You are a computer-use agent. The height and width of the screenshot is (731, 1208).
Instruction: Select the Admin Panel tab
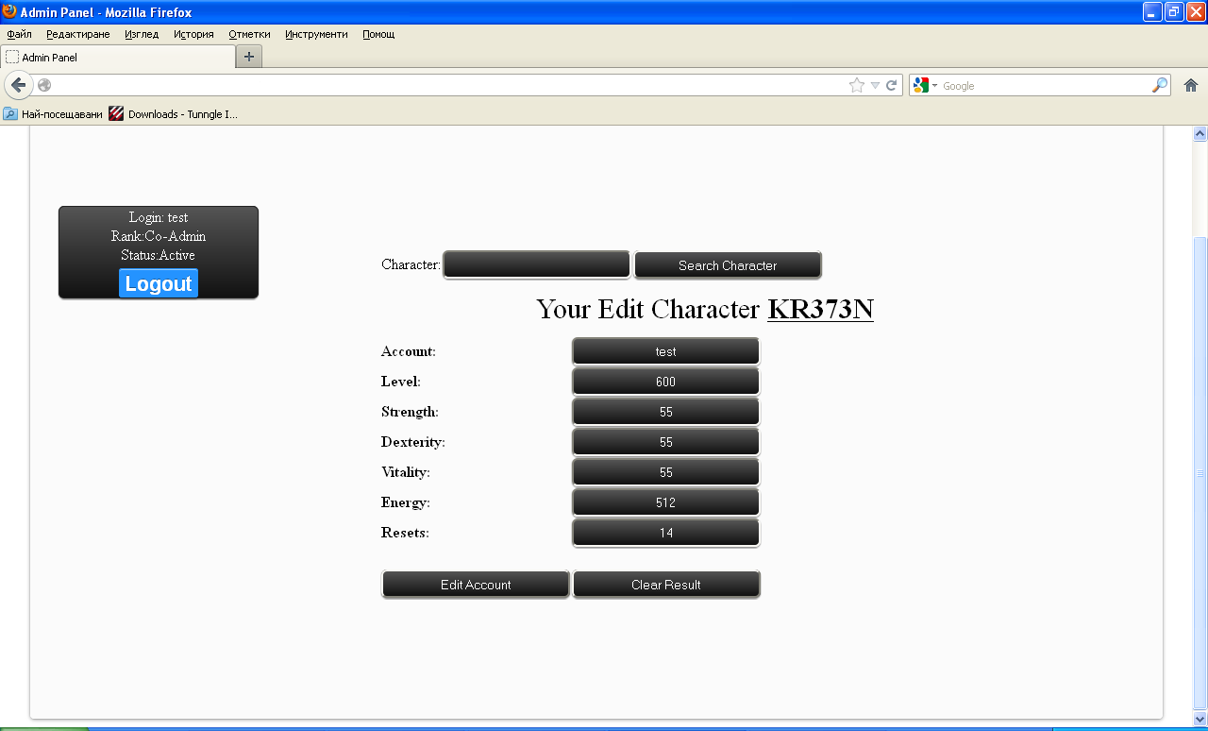(x=118, y=57)
